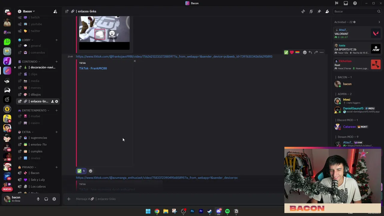Image resolution: width=384 pixels, height=216 pixels.
Task: Open the general channel
Action: 38,46
